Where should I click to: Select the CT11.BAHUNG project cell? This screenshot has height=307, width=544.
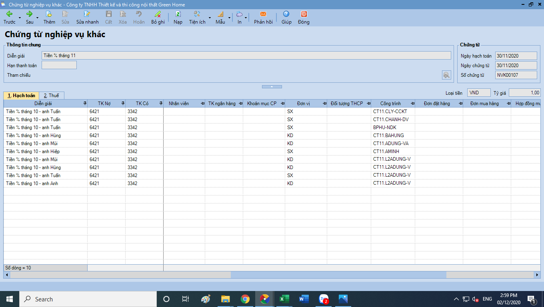click(x=393, y=136)
